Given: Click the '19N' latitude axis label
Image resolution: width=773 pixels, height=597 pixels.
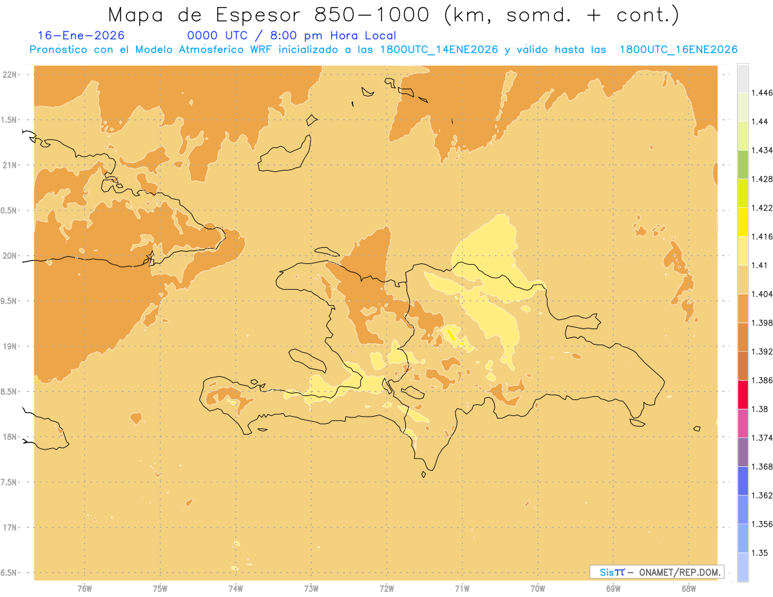Looking at the screenshot, I should 10,346.
